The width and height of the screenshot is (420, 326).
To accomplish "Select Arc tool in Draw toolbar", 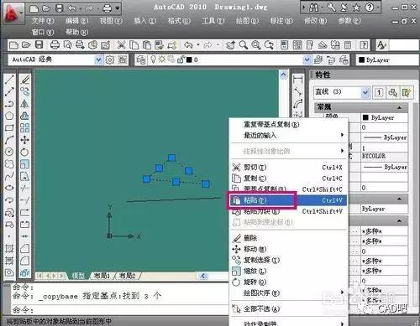I will click(9, 140).
